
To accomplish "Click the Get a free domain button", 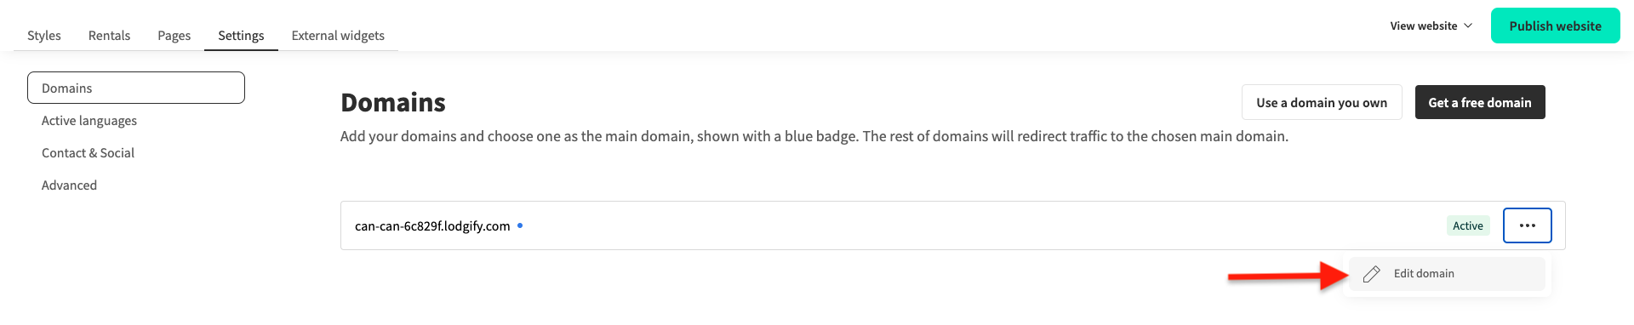I will point(1480,102).
